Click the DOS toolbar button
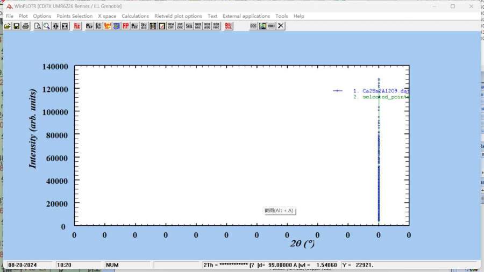 point(253,26)
